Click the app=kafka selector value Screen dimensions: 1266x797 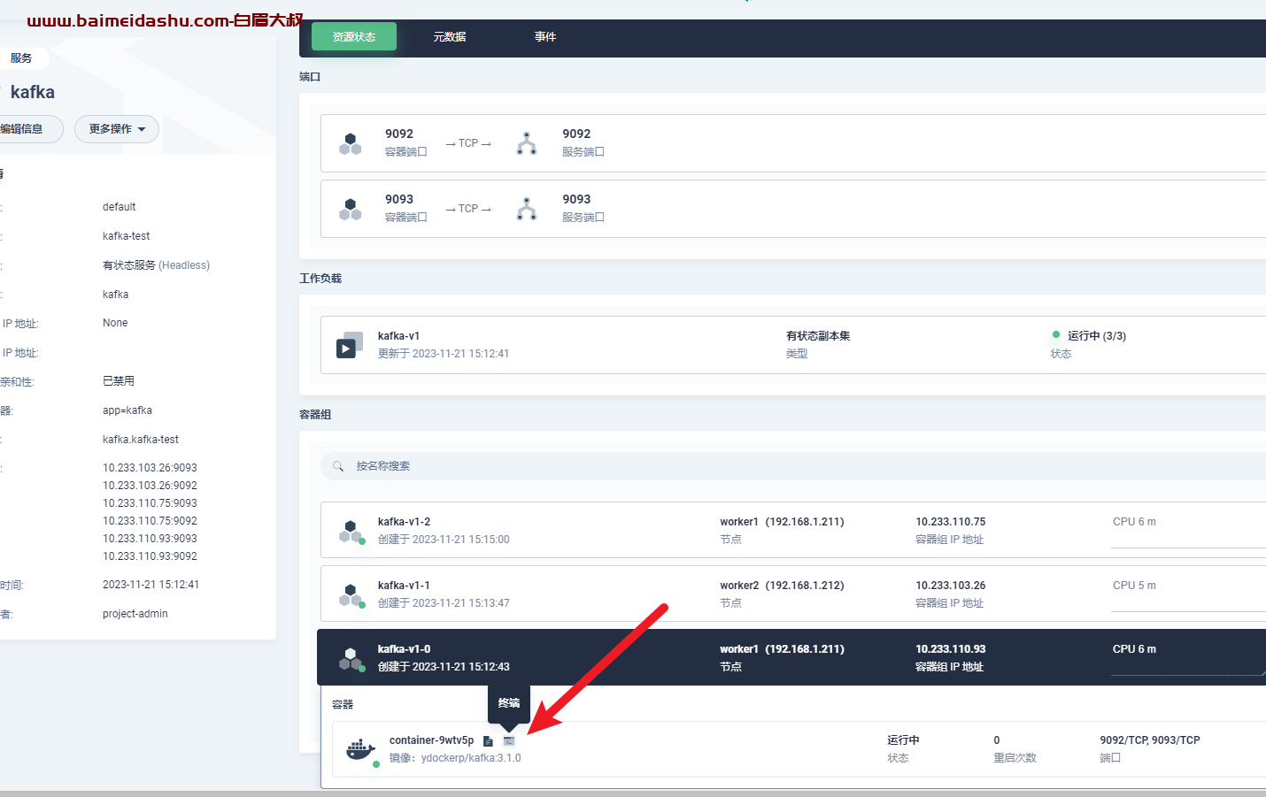tap(127, 410)
